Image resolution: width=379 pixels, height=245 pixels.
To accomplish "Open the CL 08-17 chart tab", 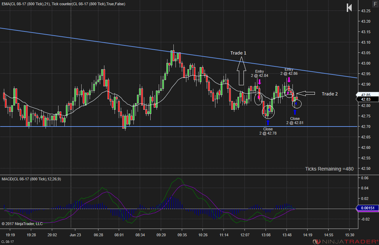I will pos(7,242).
